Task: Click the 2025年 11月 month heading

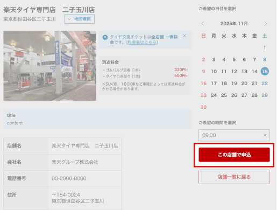Action: click(x=234, y=24)
